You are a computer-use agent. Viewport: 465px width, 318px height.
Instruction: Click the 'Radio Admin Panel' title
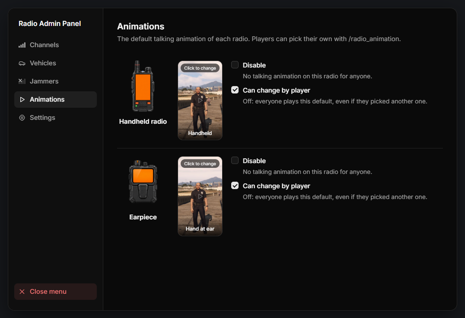tap(50, 23)
